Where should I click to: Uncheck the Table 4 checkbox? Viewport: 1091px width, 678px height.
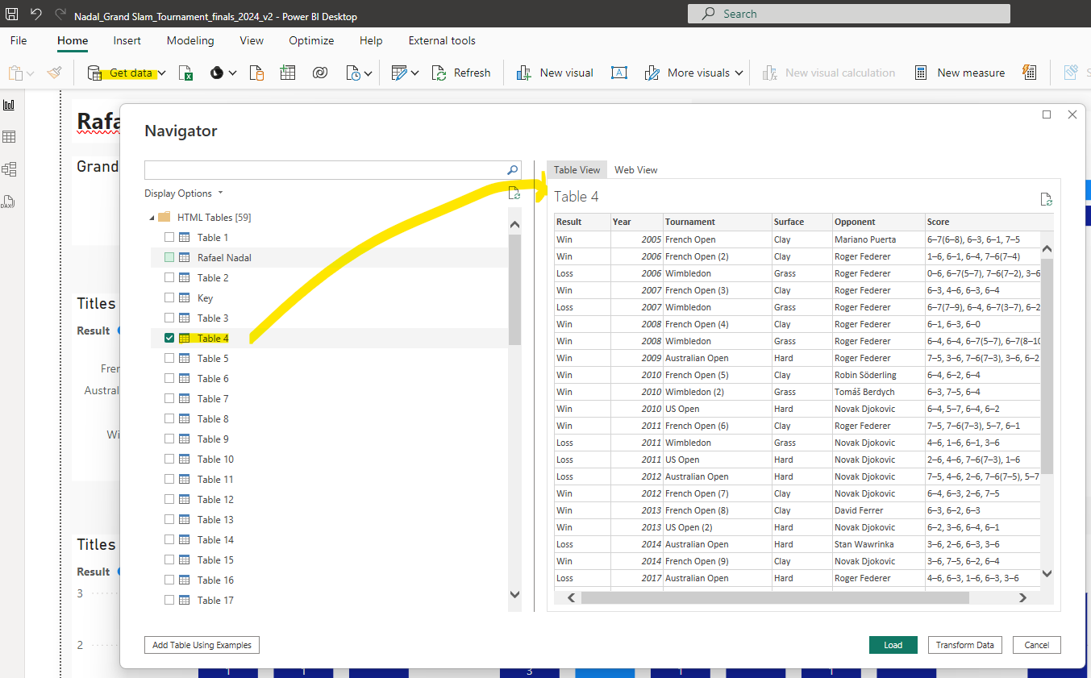click(x=169, y=338)
